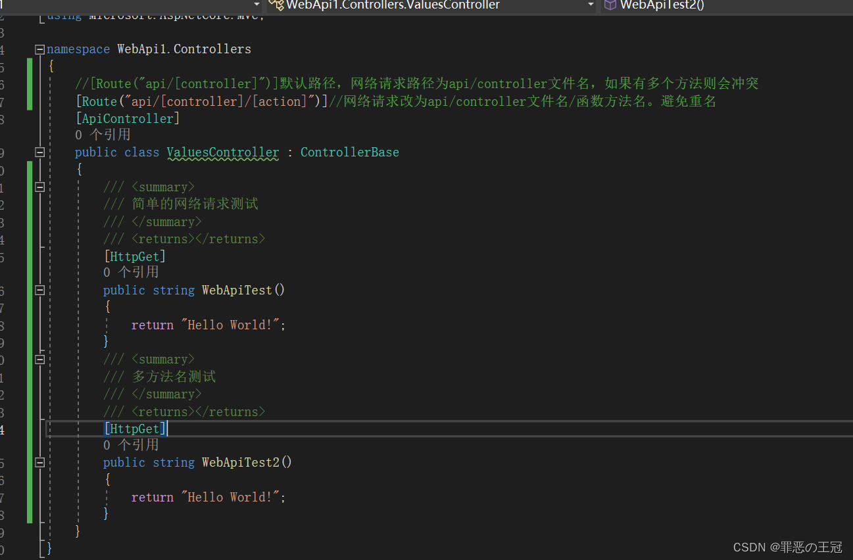Collapse the namespace WebApi1.Controllers block
Viewport: 853px width, 560px height.
tap(39, 49)
